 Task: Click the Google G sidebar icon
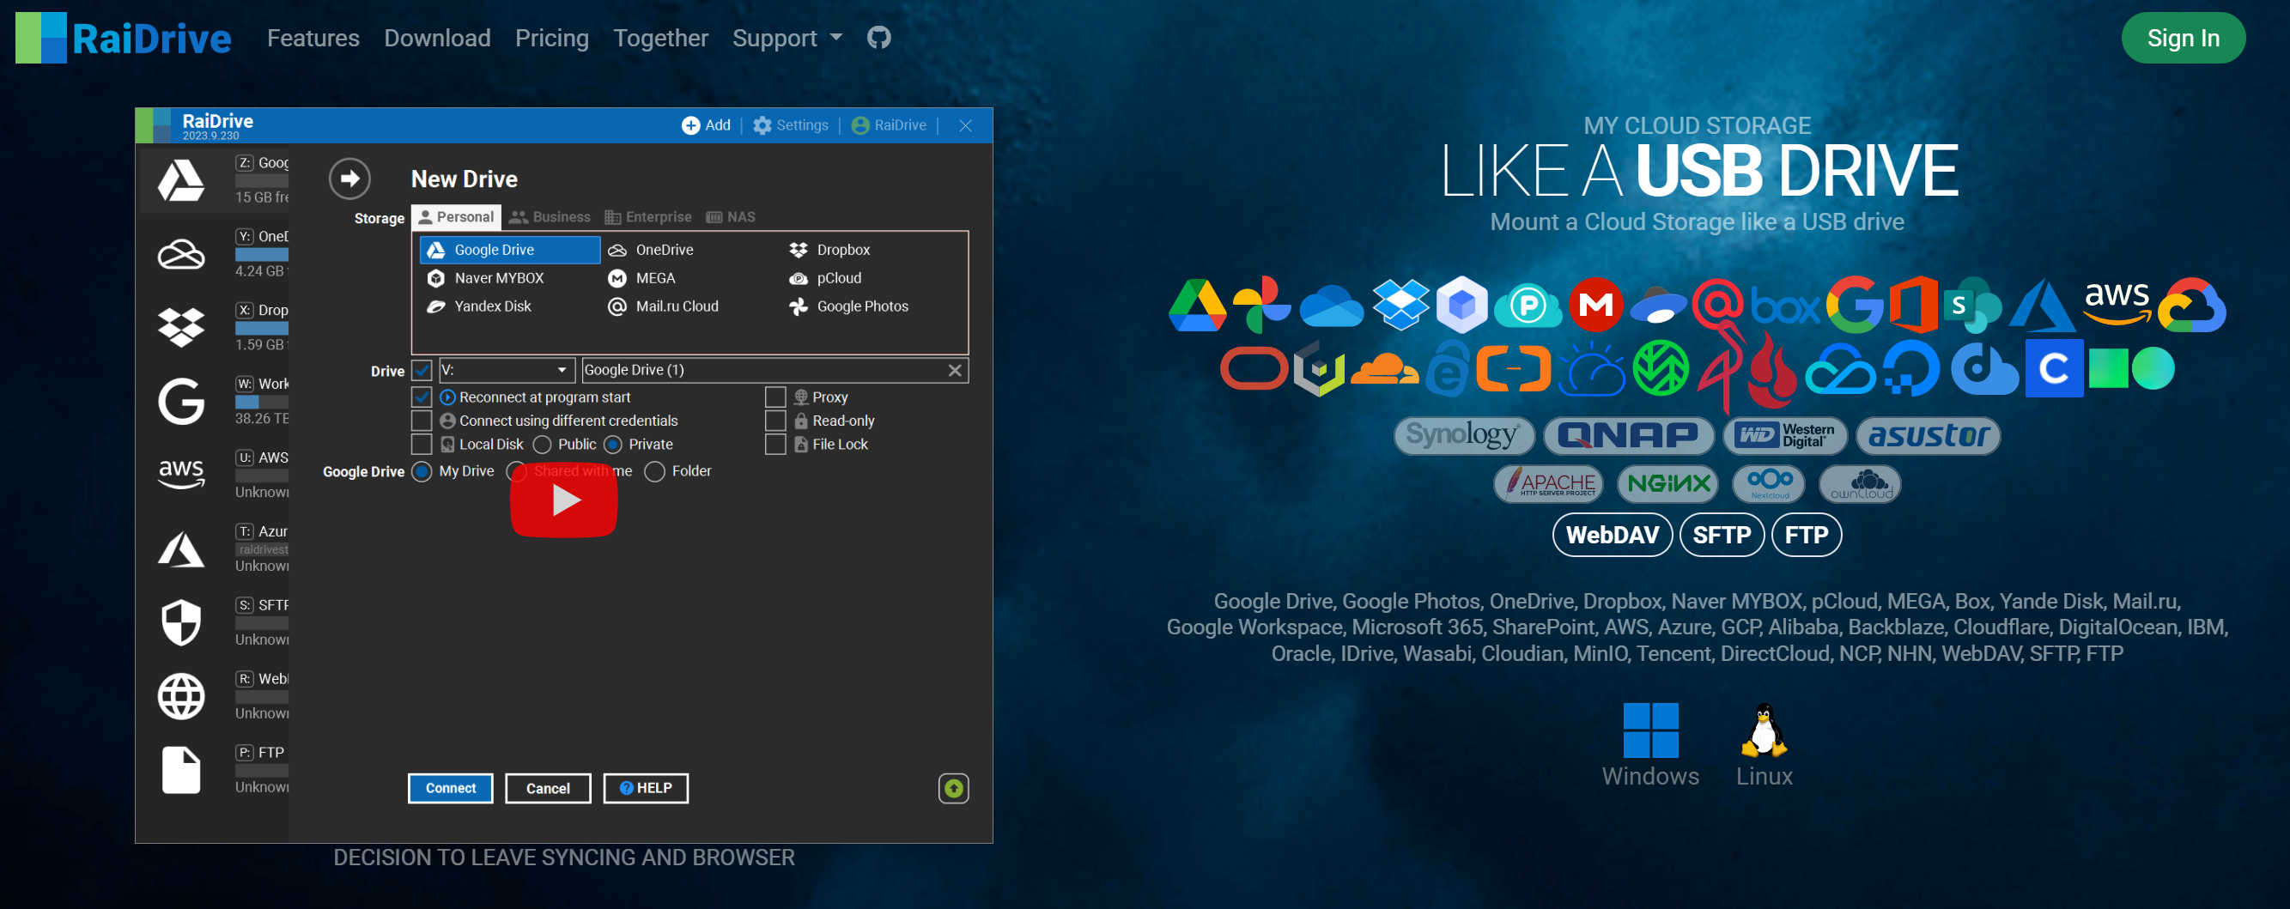pyautogui.click(x=181, y=401)
